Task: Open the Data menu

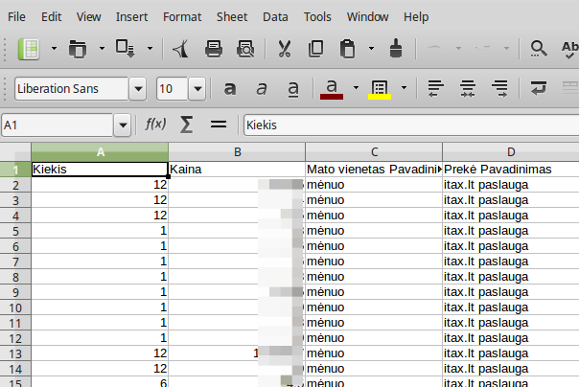Action: pos(275,16)
